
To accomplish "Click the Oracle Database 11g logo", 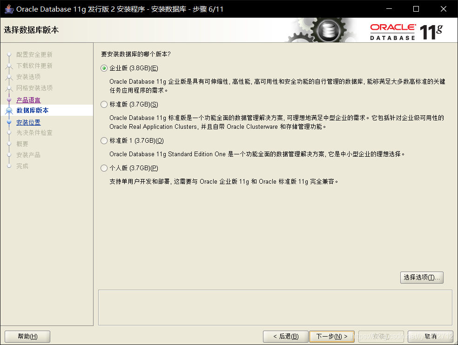I will [x=407, y=32].
